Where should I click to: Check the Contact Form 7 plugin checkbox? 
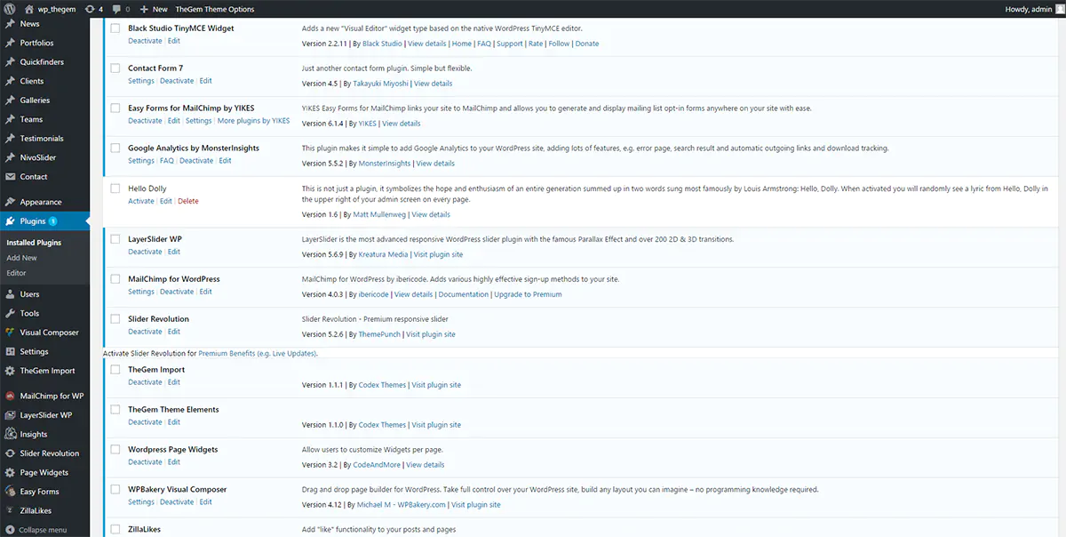pos(115,68)
